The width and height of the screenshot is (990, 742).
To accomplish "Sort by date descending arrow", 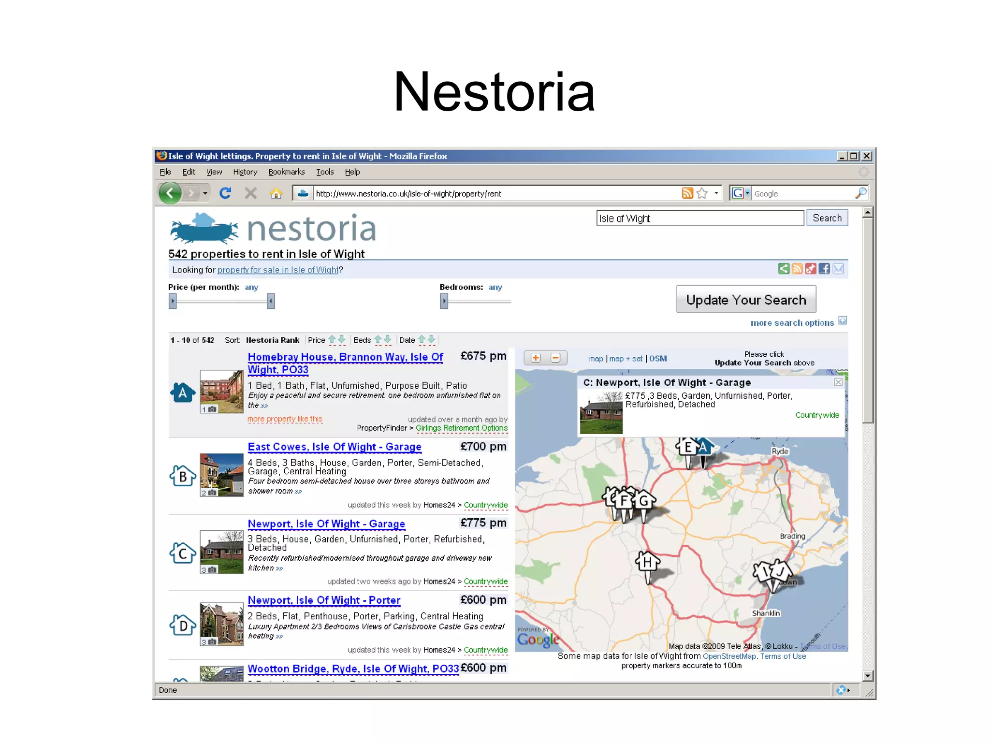I will (x=431, y=339).
